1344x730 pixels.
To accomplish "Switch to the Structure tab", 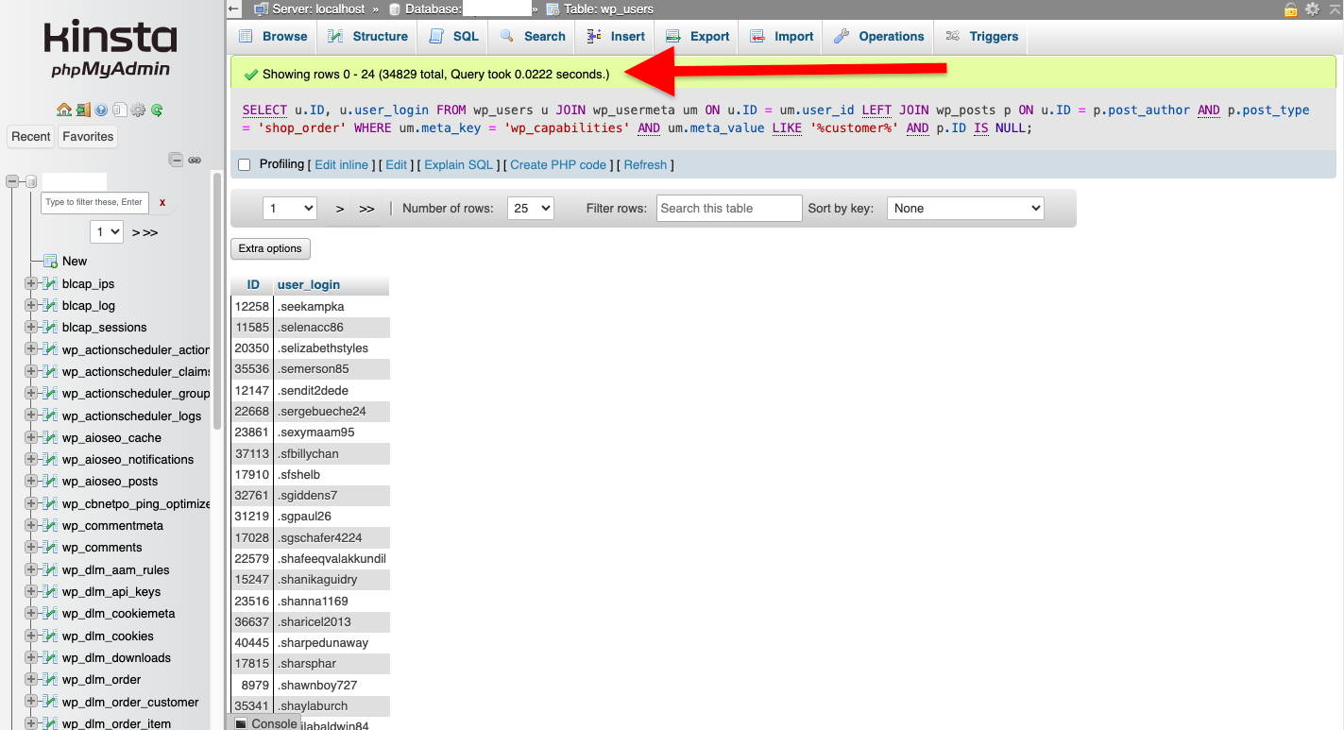I will point(367,37).
